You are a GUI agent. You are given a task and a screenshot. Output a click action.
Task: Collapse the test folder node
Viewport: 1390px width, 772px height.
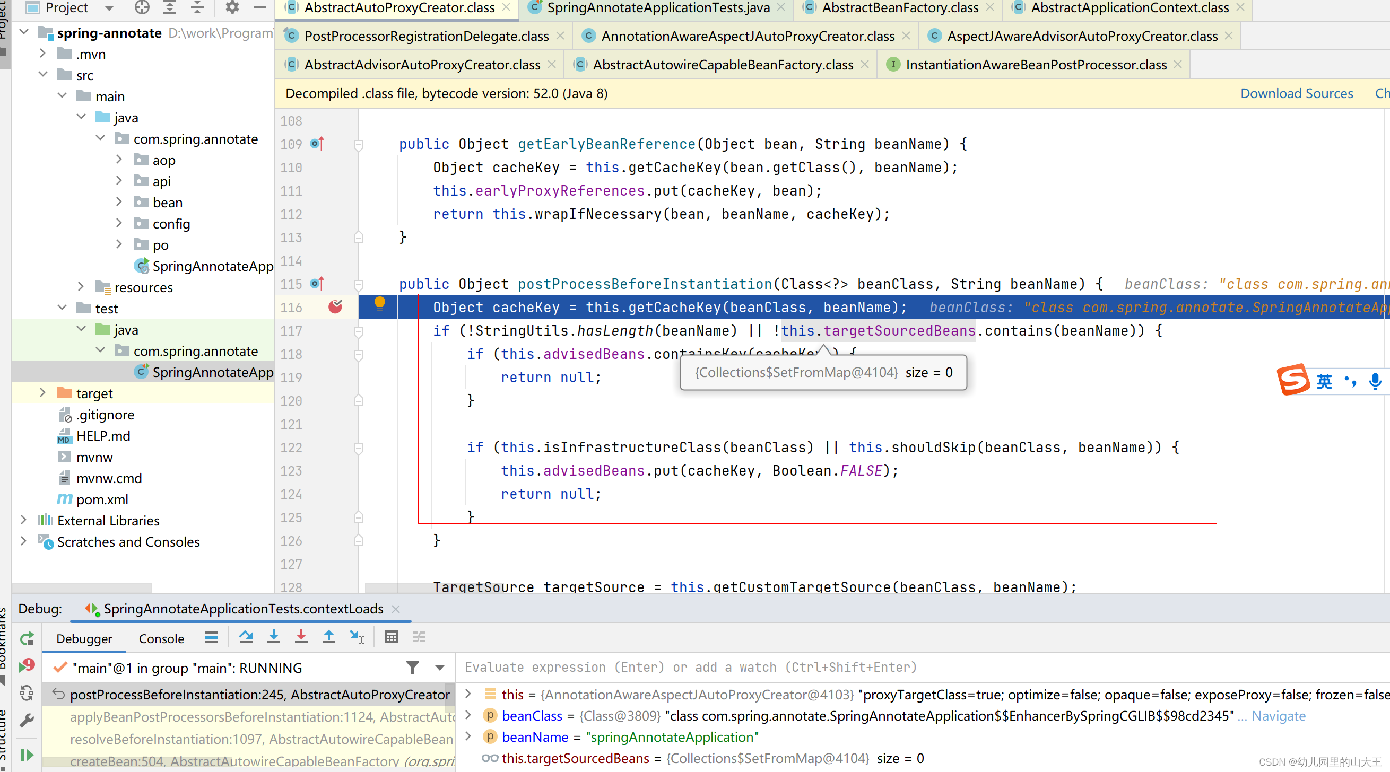pos(62,308)
